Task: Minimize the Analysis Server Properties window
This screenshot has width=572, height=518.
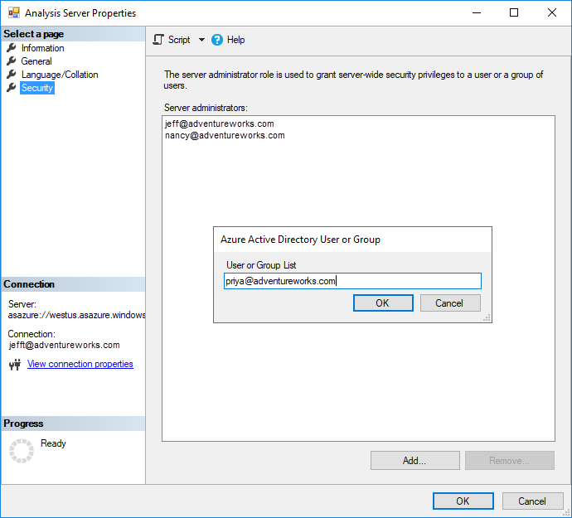Action: point(477,12)
